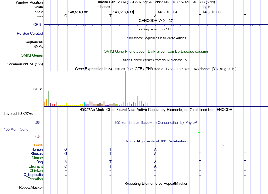The image size is (268, 194).
Task: Click the Zebrafish alignment row label
Action: tap(35, 179)
